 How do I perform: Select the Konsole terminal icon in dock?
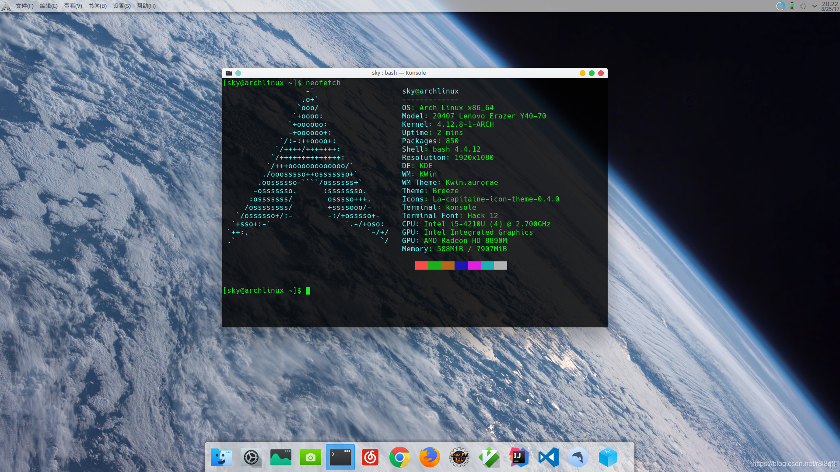pyautogui.click(x=340, y=457)
